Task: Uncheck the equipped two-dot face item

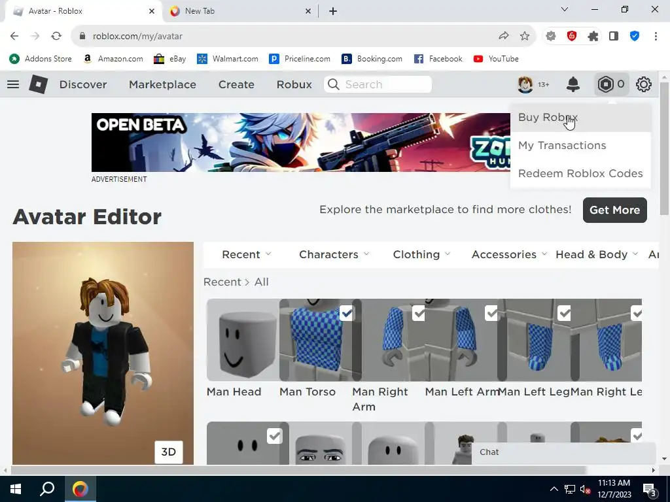Action: point(274,436)
